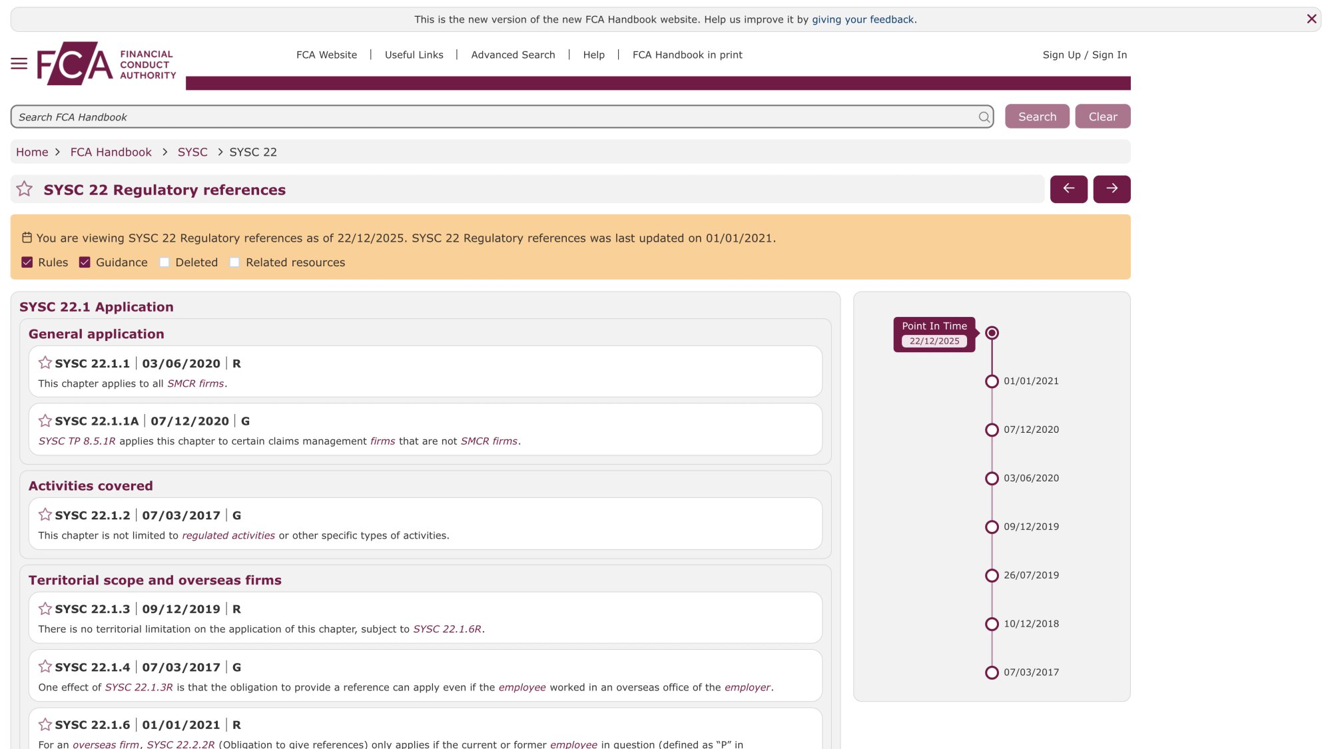Dismiss the new version banner
Image resolution: width=1332 pixels, height=749 pixels.
(1311, 19)
